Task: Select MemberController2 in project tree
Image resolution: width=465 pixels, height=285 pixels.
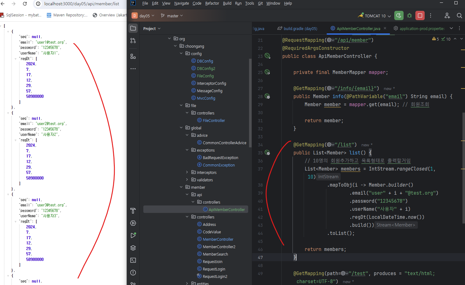Action: pos(219,247)
